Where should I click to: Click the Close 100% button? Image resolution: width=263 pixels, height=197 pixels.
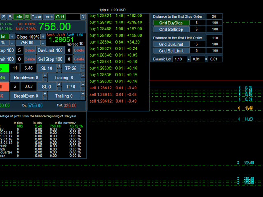[28, 37]
